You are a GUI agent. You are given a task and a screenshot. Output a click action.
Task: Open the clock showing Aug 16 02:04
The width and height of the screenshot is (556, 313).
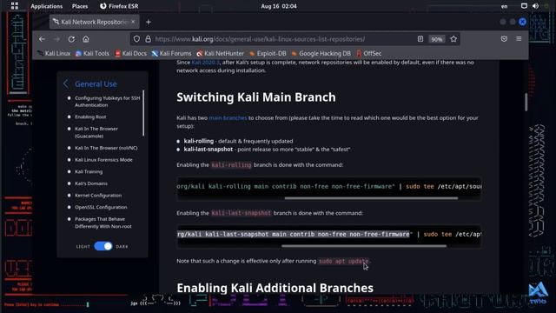click(279, 6)
